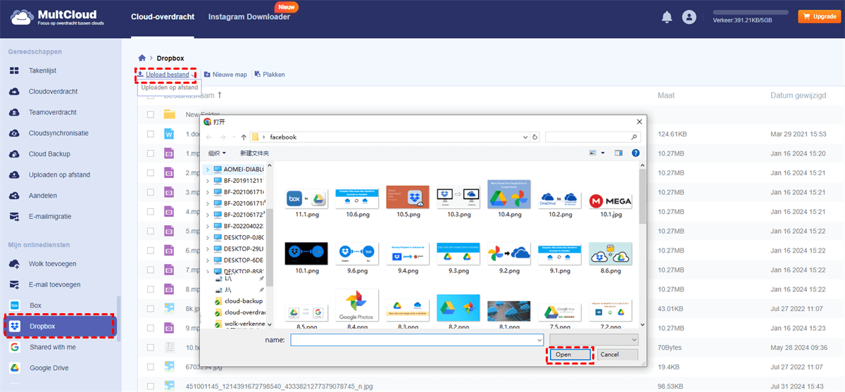Screen dimensions: 845x392
Task: Open Takenlijst in the sidebar
Action: tap(42, 71)
